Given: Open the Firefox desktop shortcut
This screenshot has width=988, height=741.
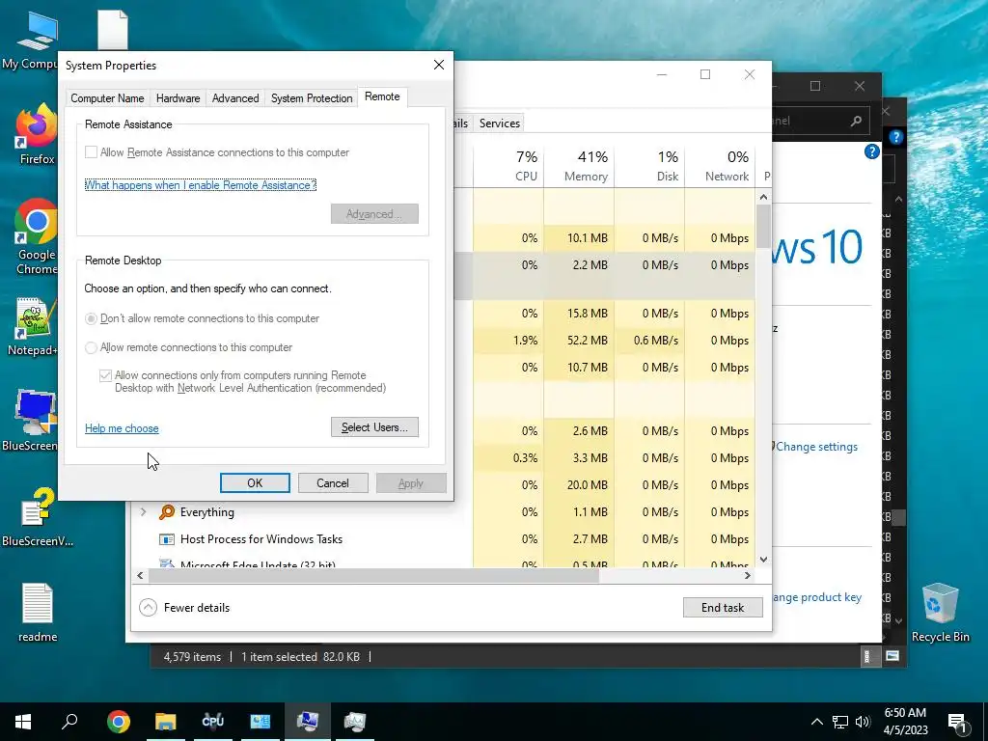Looking at the screenshot, I should tap(37, 134).
